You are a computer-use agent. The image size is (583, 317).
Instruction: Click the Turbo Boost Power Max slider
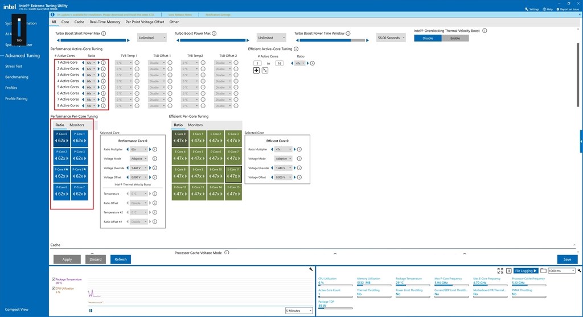(212, 40)
